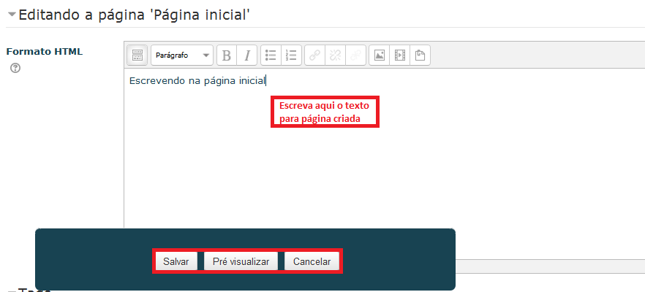This screenshot has height=292, width=645.
Task: Insert Moodle media via film icon
Action: point(399,55)
